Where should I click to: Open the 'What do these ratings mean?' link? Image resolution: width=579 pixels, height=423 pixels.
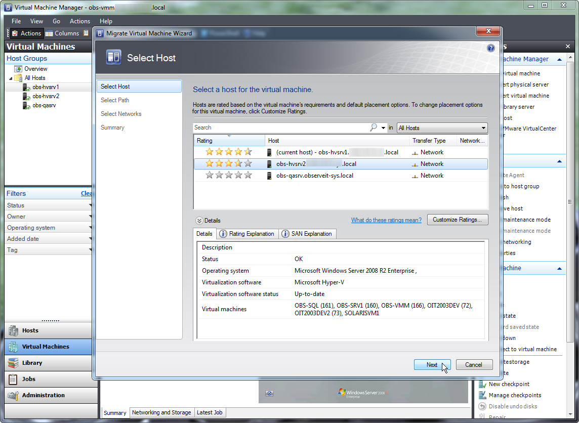click(386, 220)
